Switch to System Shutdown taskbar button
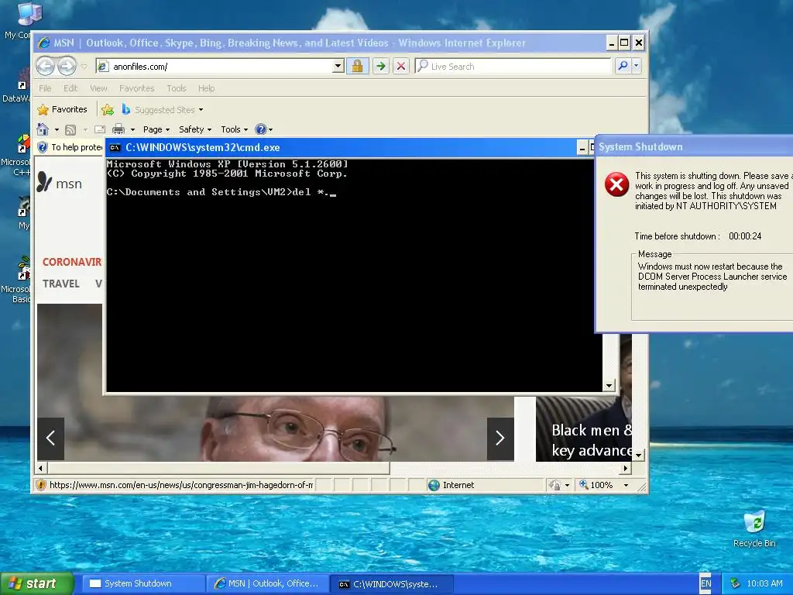Viewport: 793px width, 595px height. (x=142, y=583)
